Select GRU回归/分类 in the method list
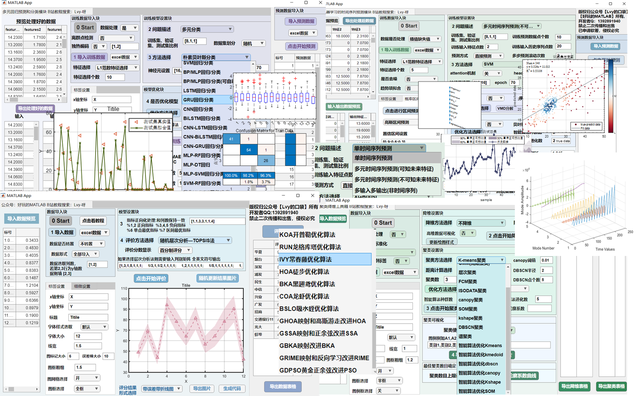 click(207, 100)
